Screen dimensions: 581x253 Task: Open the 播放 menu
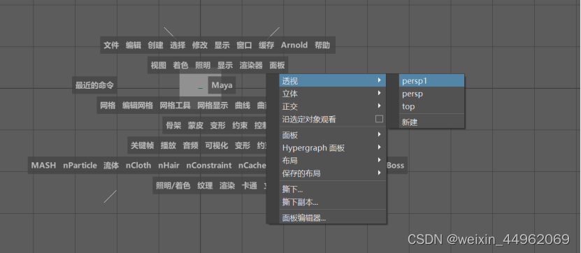tap(168, 145)
